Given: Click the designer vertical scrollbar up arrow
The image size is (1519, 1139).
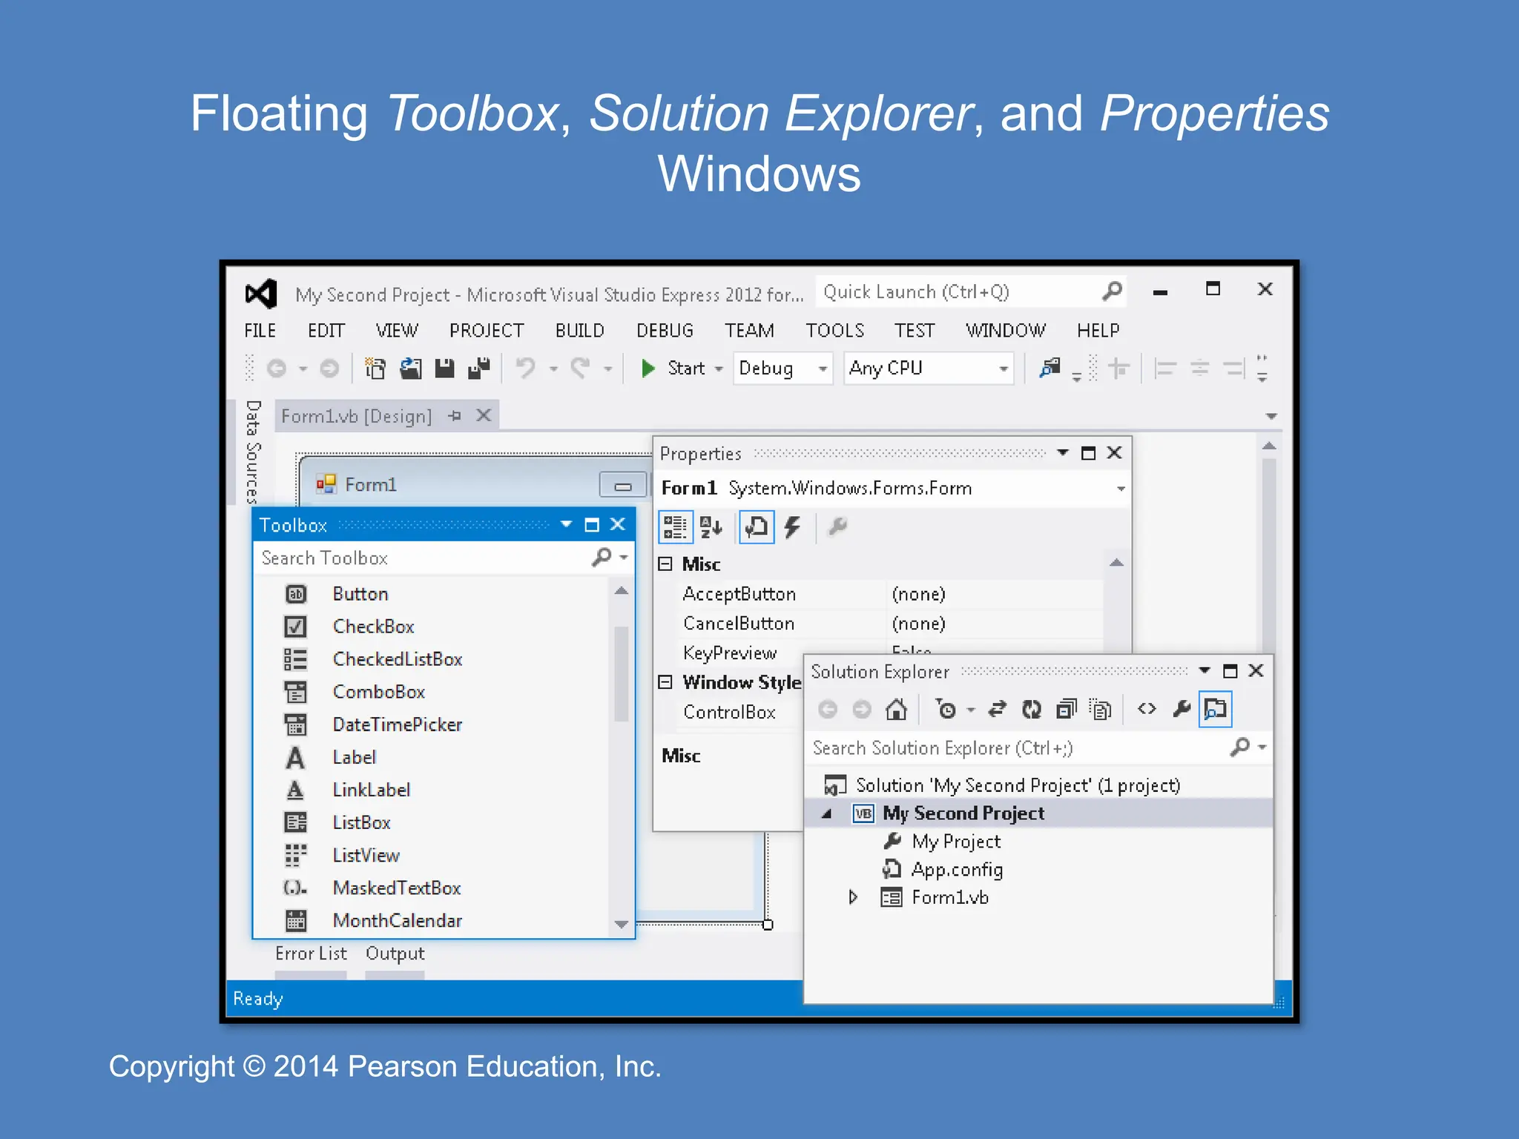Looking at the screenshot, I should click(x=1269, y=446).
